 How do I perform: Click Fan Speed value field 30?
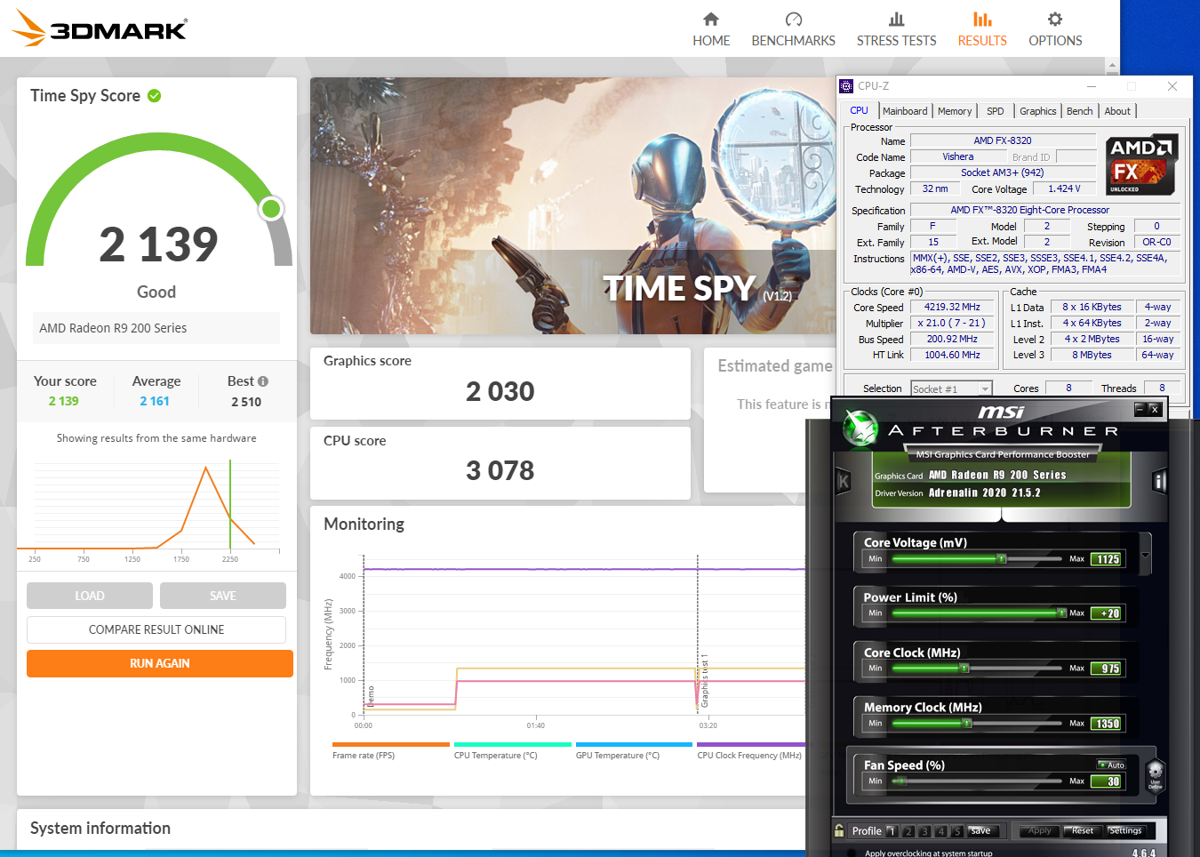tap(1108, 781)
